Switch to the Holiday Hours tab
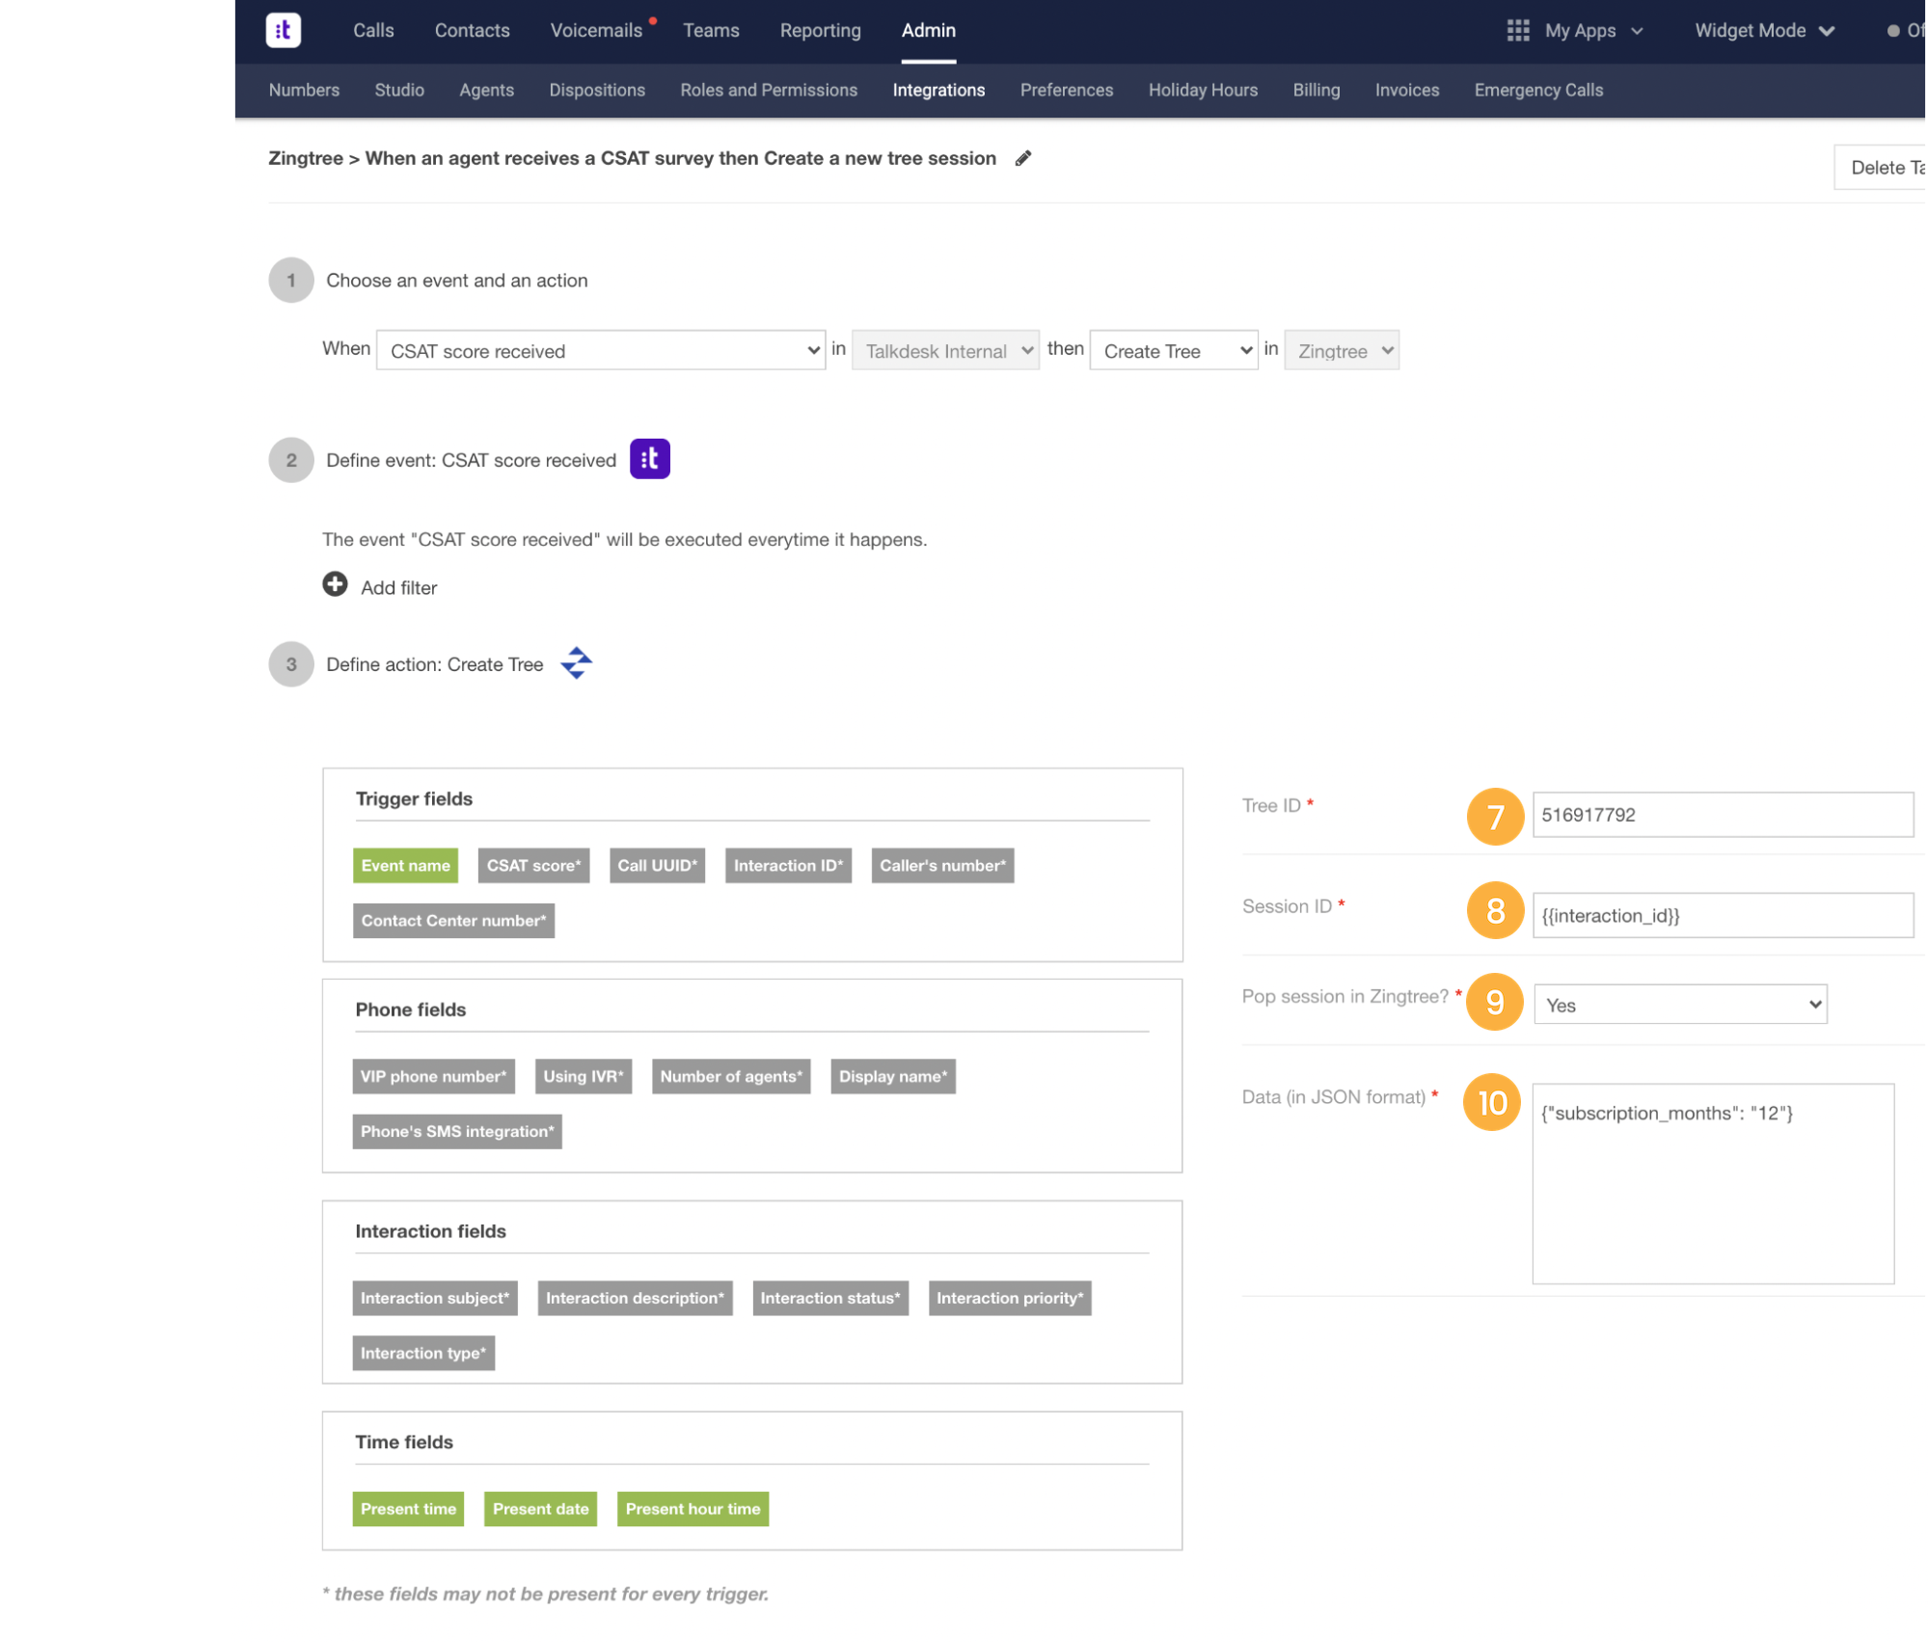Image resolution: width=1928 pixels, height=1643 pixels. click(1203, 90)
